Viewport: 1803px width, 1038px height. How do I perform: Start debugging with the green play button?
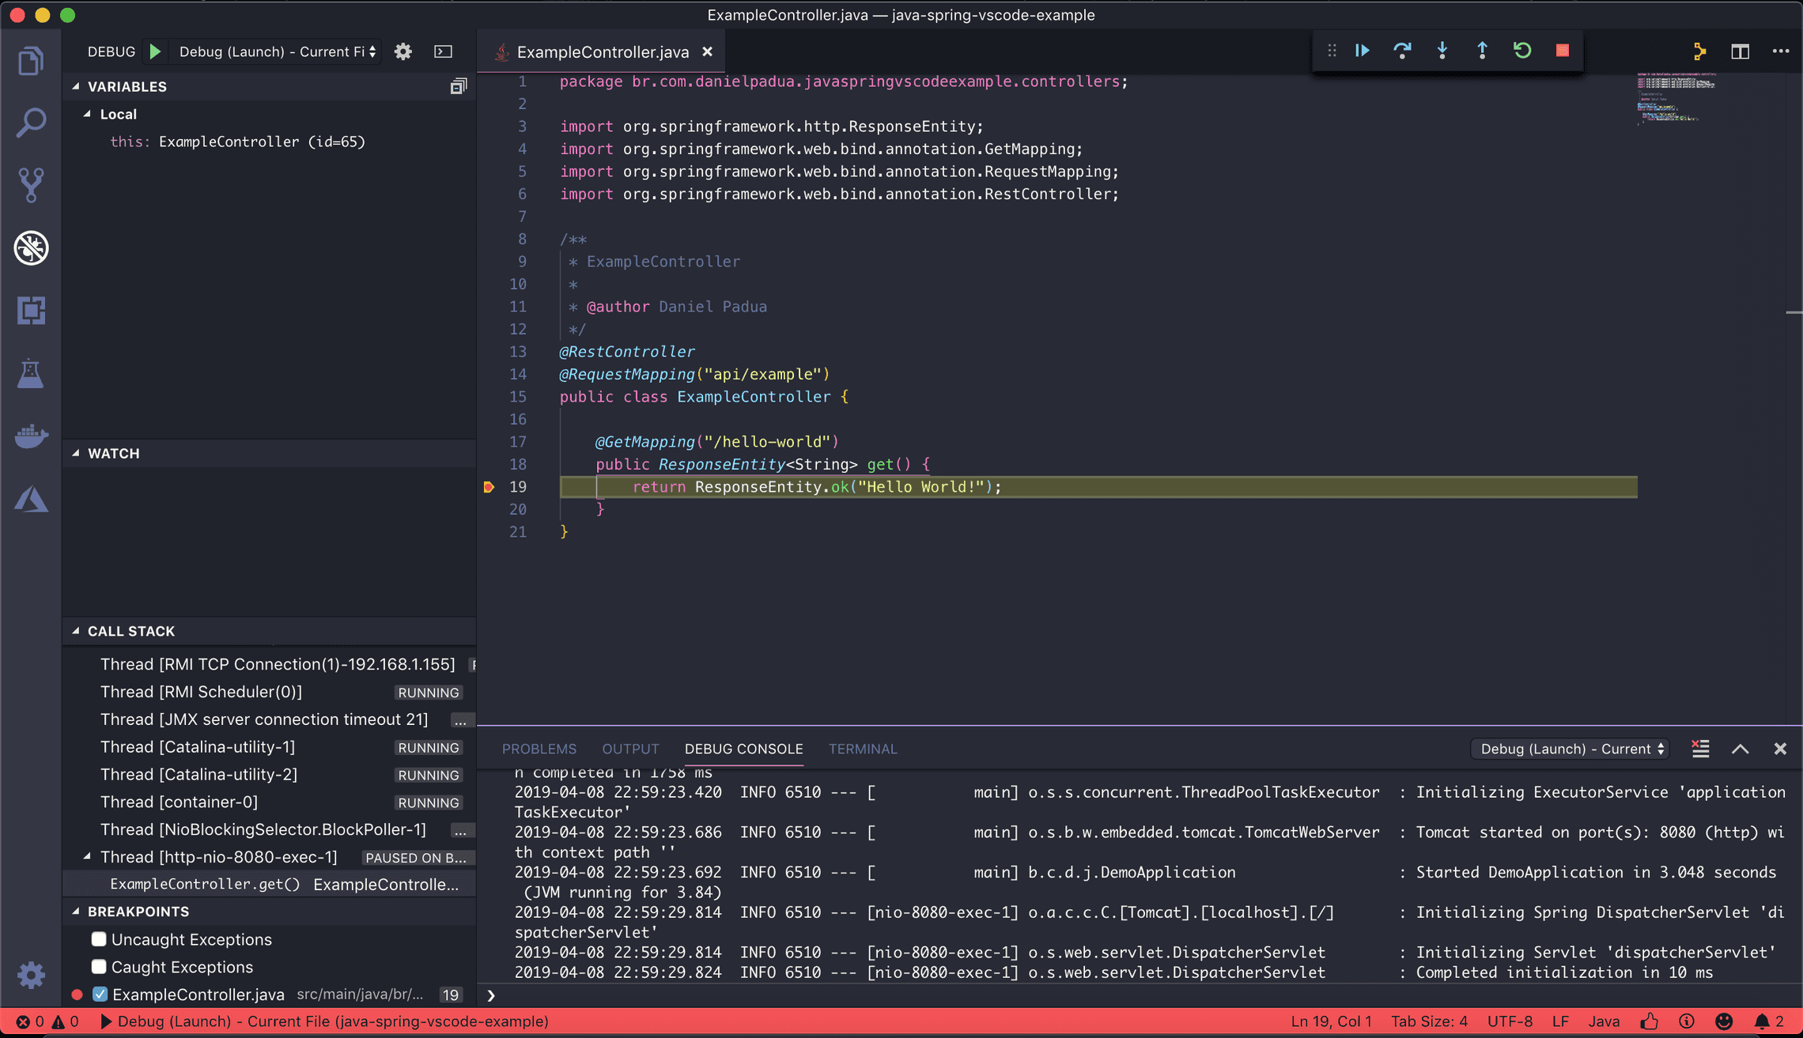click(154, 51)
